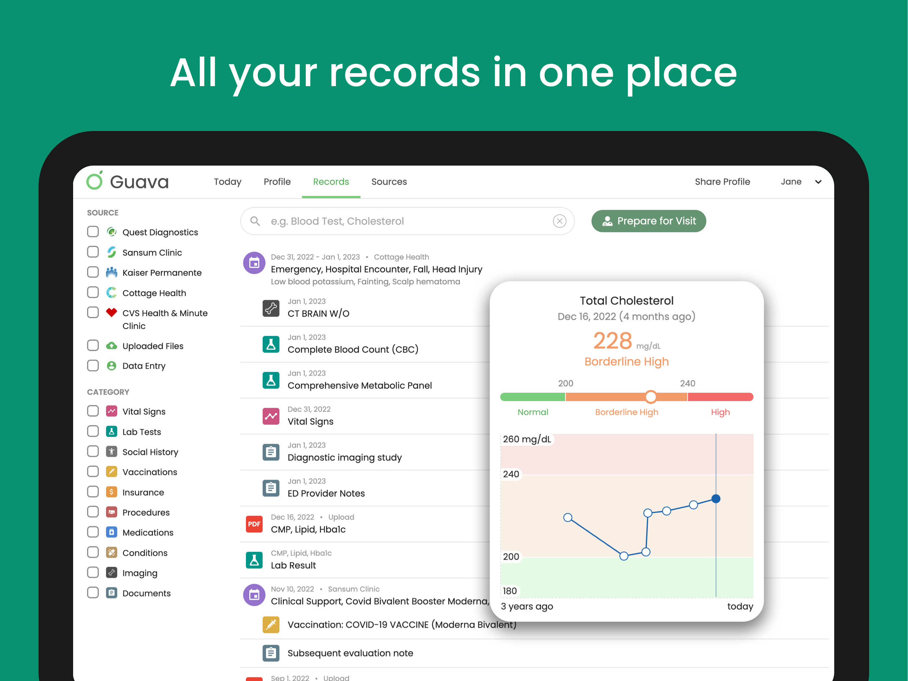Click the PDF icon for CMP, Lipid, Hba1c

point(254,524)
